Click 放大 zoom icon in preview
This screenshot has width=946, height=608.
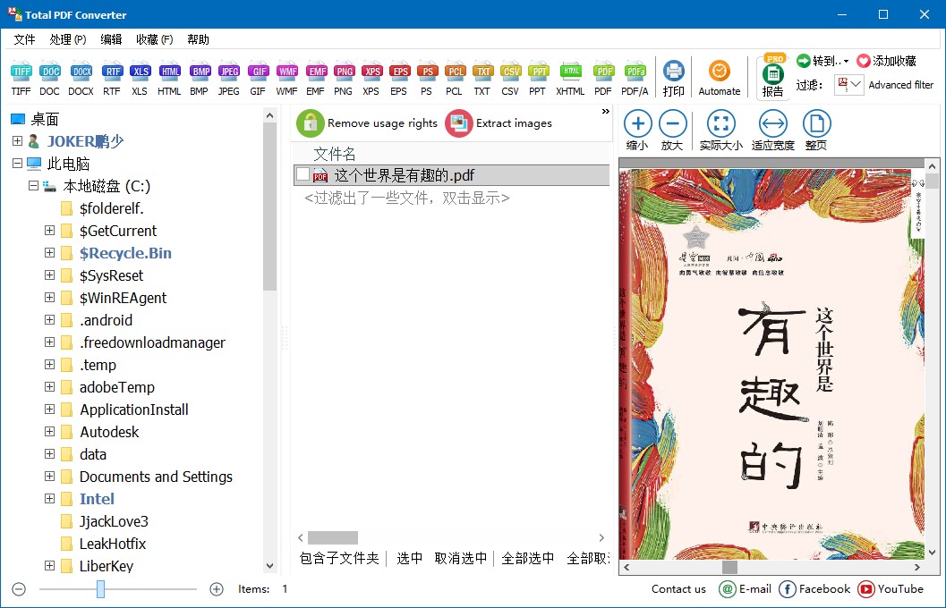pos(672,131)
